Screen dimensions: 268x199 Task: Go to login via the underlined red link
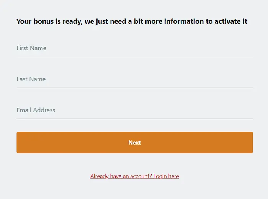[135, 176]
